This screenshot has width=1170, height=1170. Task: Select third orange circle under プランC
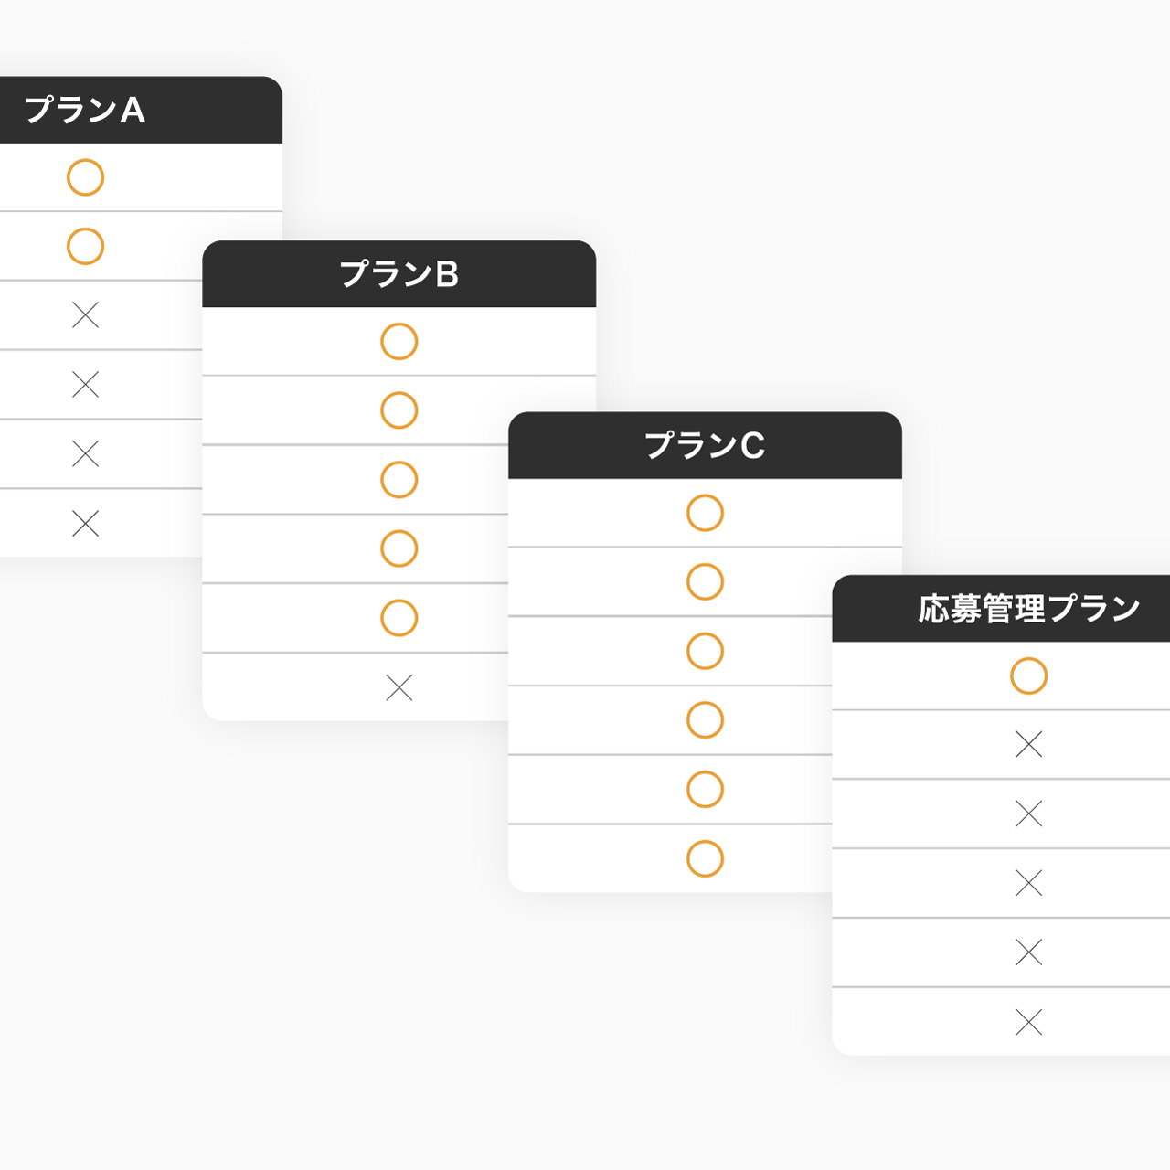[x=705, y=651]
